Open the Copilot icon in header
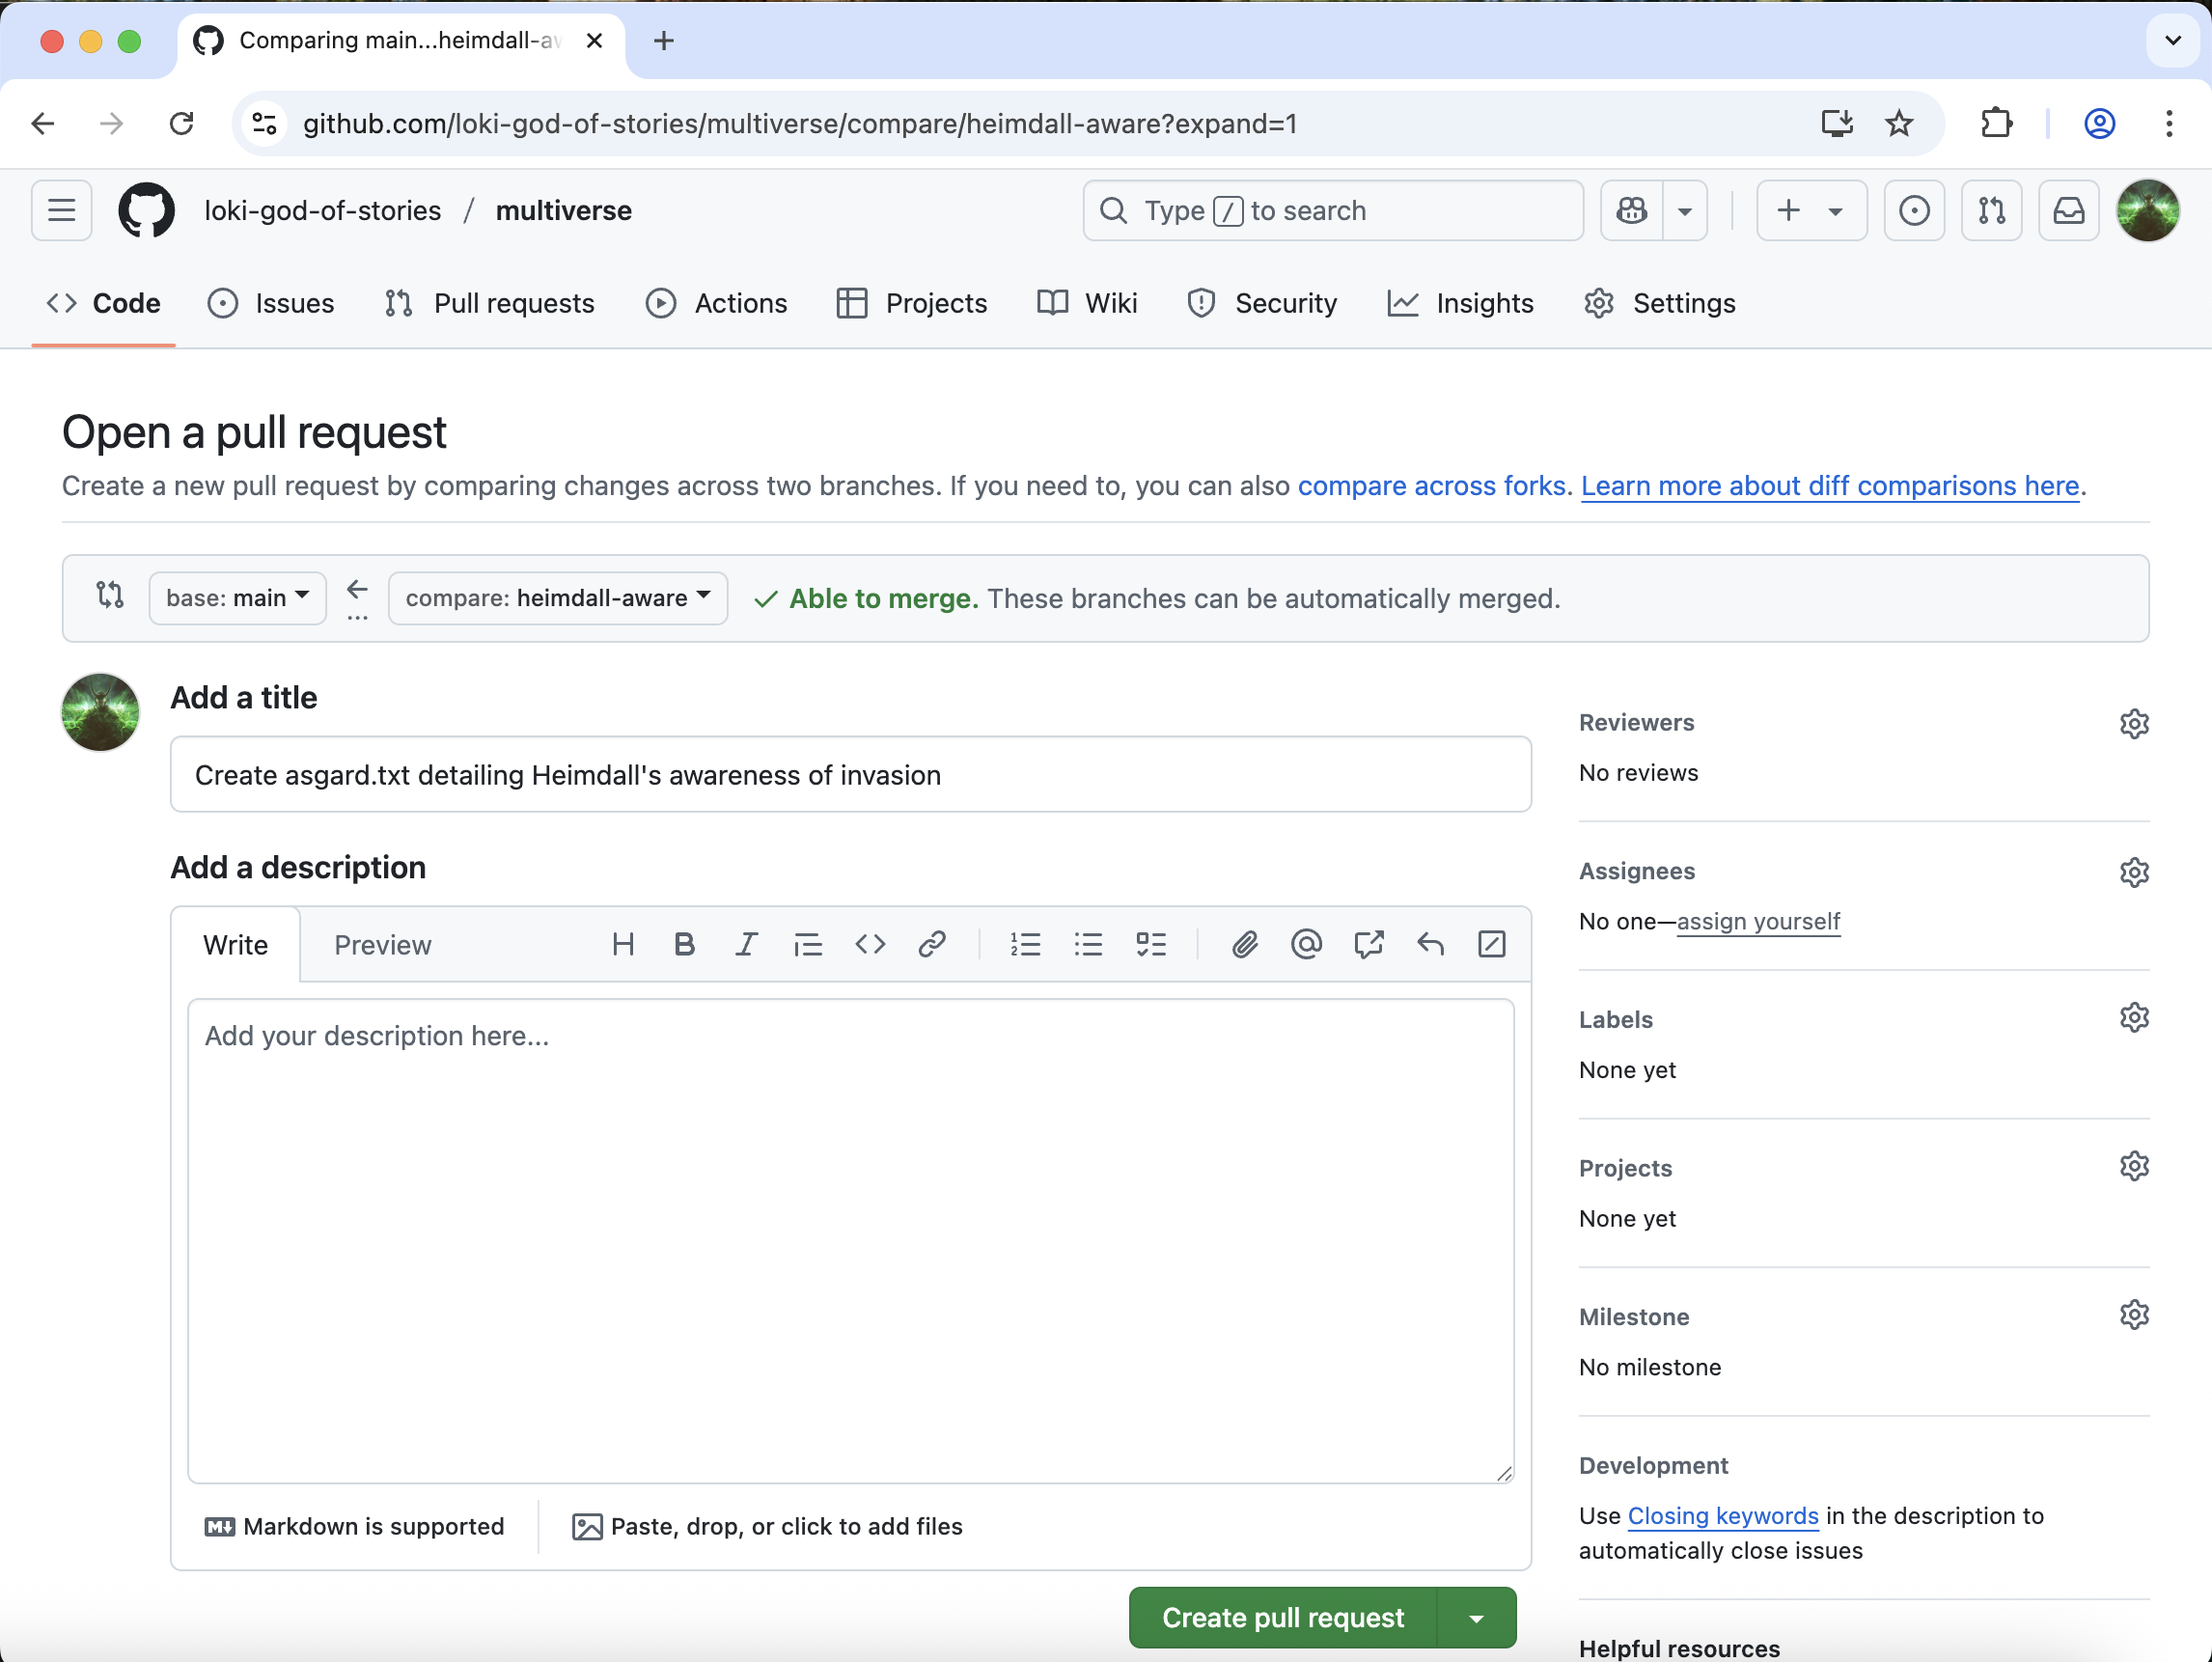2212x1662 pixels. (1632, 211)
